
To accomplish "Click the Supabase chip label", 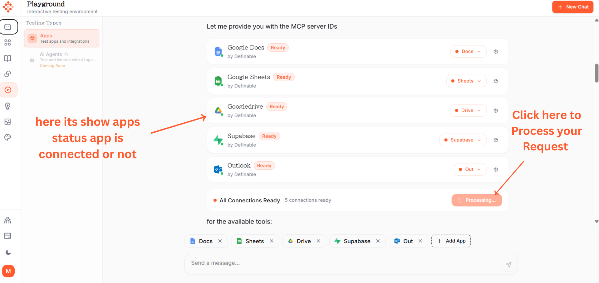I will click(357, 241).
